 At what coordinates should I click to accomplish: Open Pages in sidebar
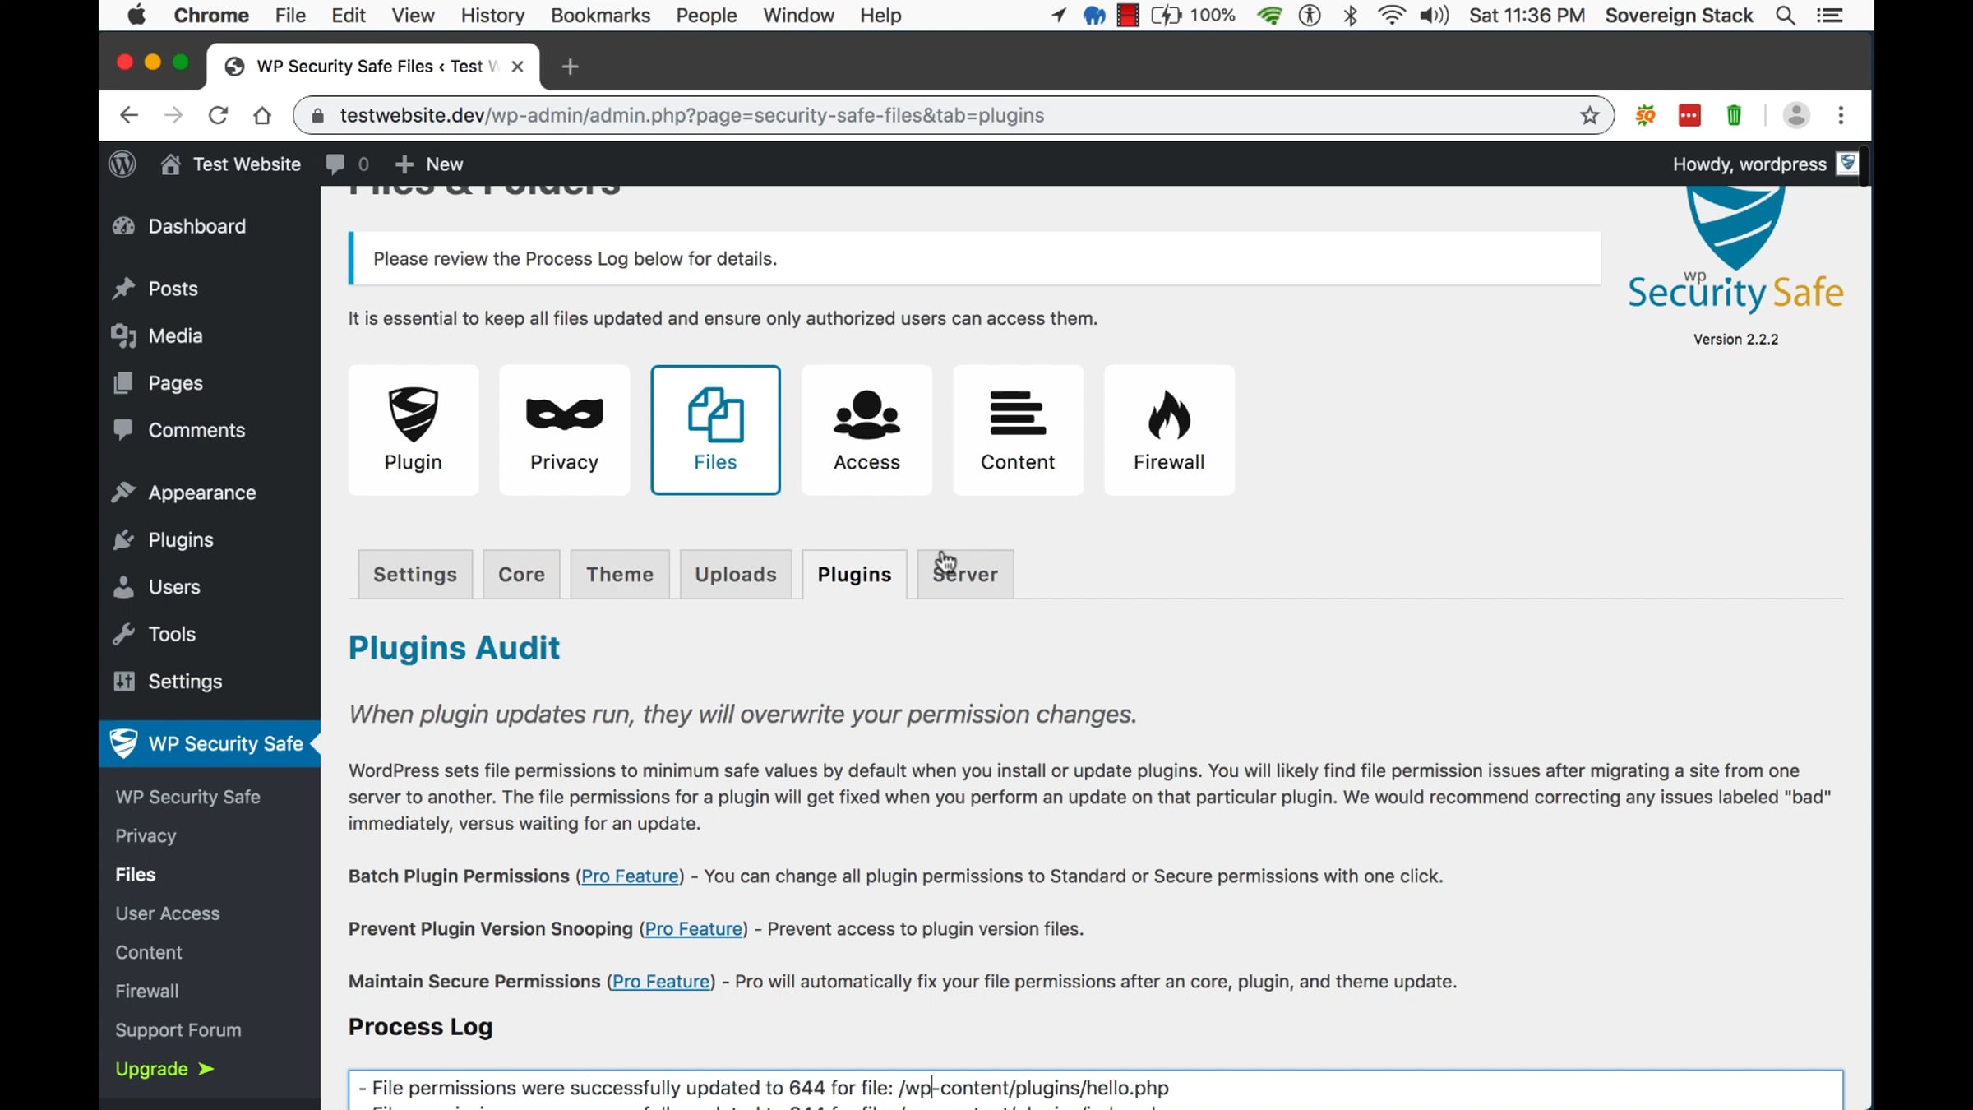click(x=210, y=382)
